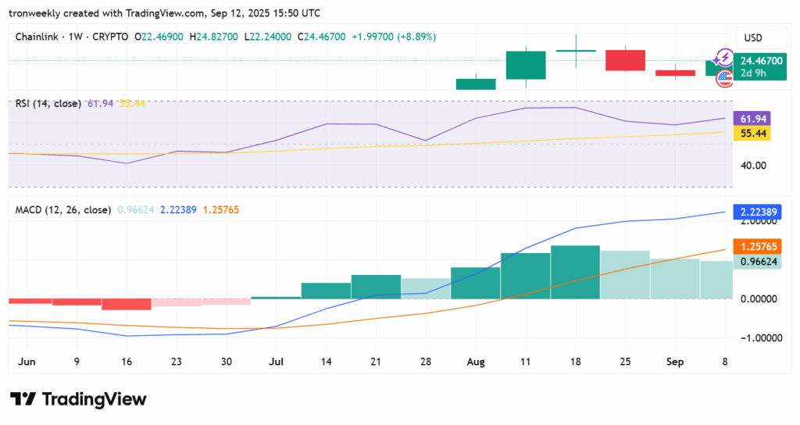Click the RSI value 61.94 in legend

coord(100,104)
